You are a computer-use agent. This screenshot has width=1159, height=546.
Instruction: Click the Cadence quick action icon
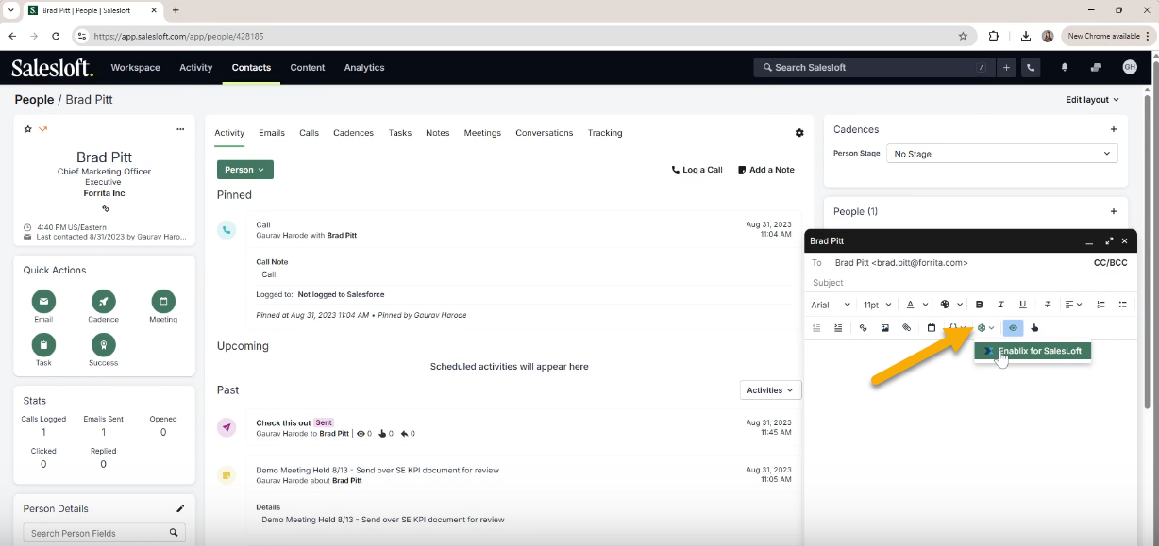pyautogui.click(x=104, y=301)
